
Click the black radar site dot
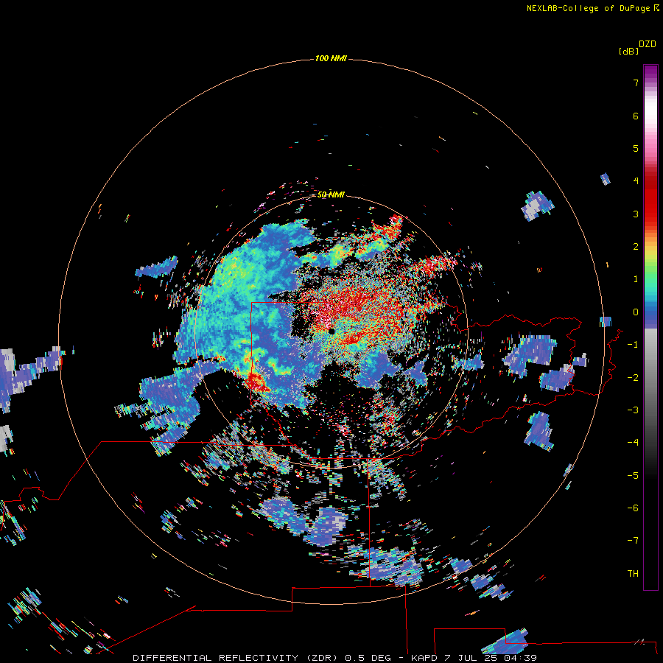(x=331, y=331)
